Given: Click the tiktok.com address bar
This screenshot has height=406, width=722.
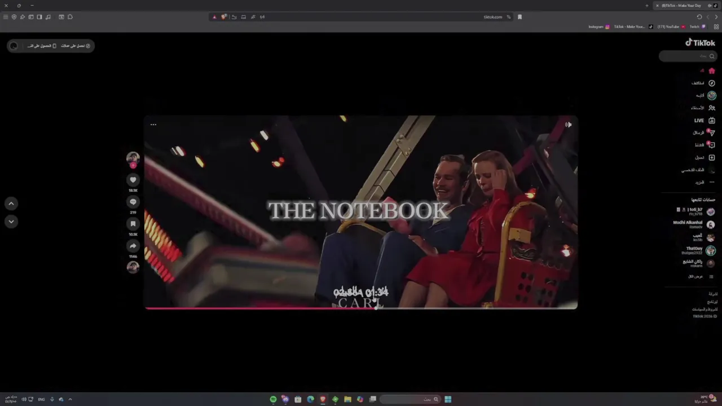Looking at the screenshot, I should coord(492,17).
